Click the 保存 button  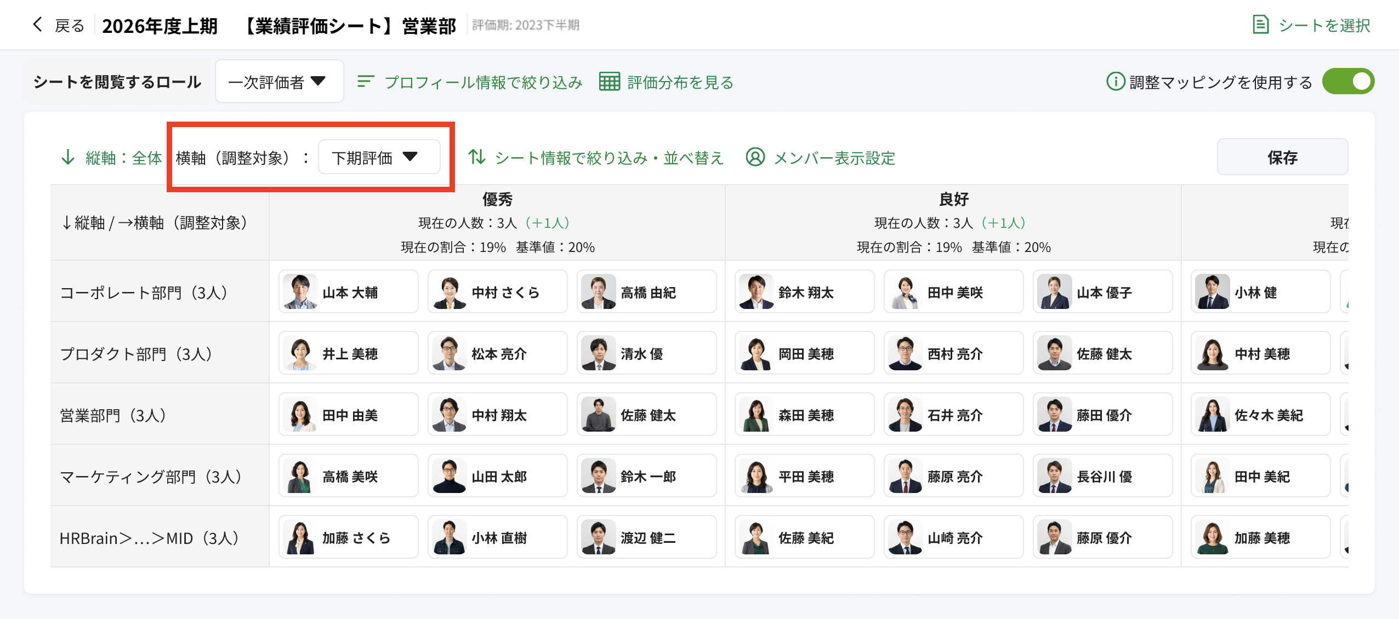[1282, 158]
